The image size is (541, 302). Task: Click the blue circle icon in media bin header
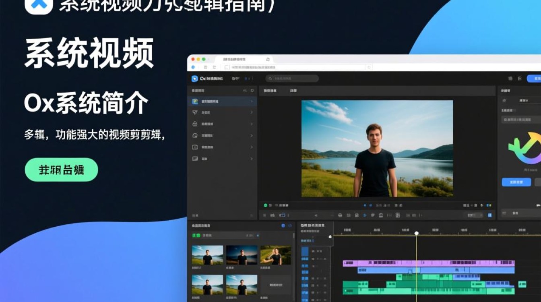point(283,226)
